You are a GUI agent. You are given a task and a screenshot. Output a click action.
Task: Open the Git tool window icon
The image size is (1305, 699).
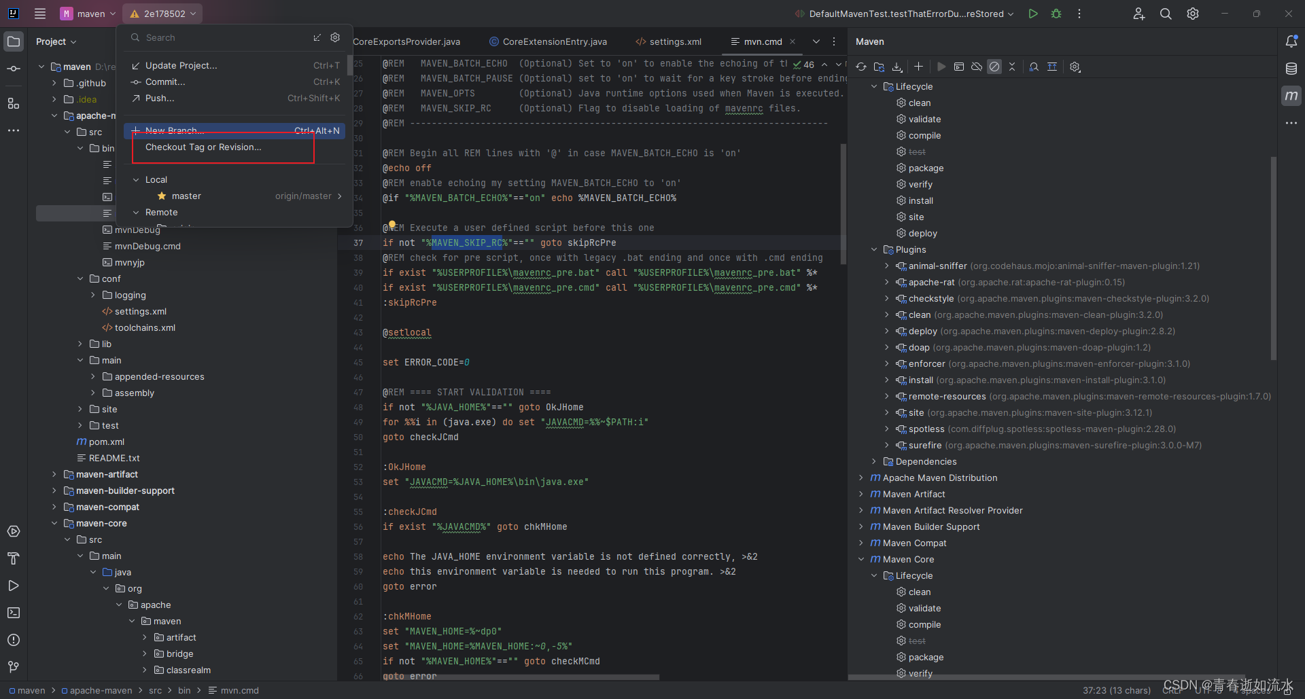click(14, 667)
